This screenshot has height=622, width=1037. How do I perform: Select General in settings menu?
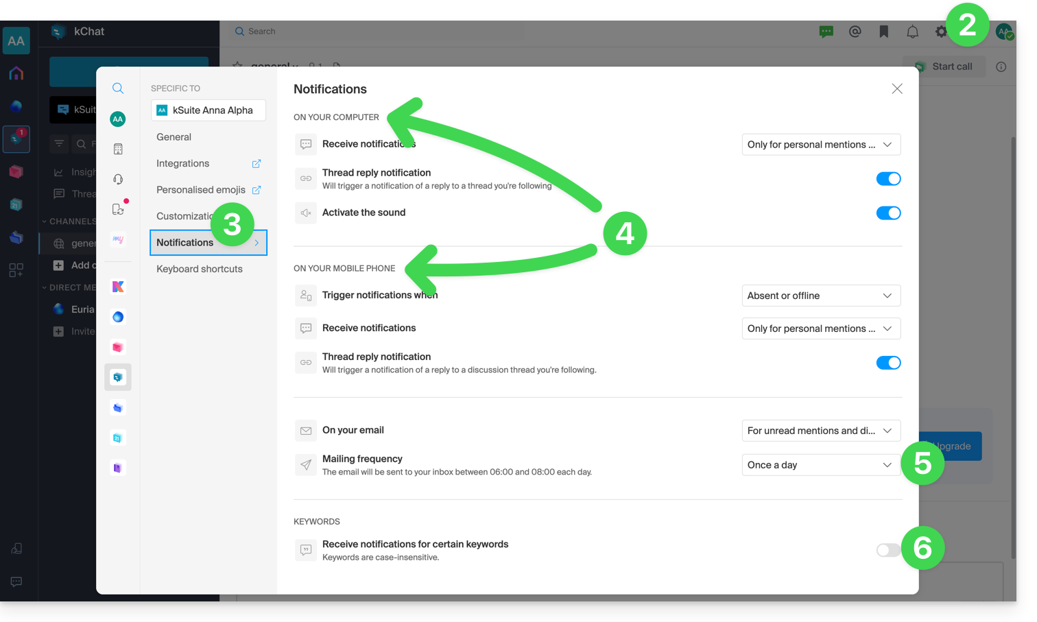[174, 137]
